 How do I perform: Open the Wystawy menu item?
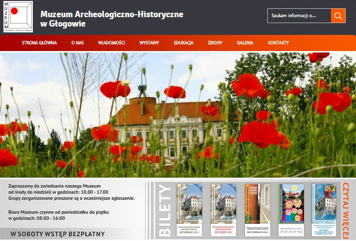[x=149, y=43]
